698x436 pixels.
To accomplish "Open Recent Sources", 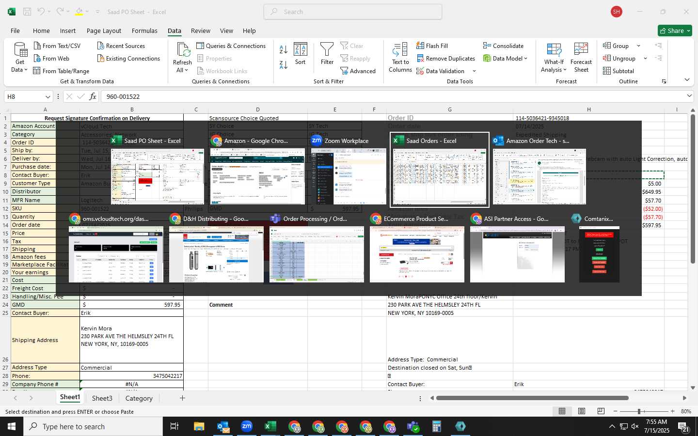I will (x=121, y=46).
